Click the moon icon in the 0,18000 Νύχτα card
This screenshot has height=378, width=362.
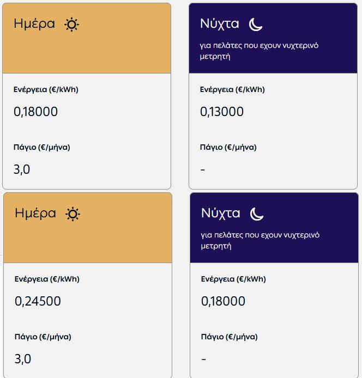257,214
